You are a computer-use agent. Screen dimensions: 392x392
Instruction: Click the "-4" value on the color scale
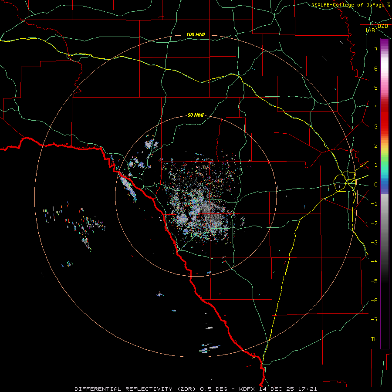point(374,262)
